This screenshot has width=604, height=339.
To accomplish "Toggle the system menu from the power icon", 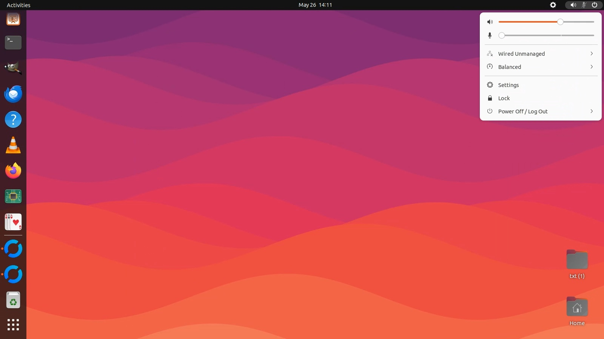I will tap(595, 5).
